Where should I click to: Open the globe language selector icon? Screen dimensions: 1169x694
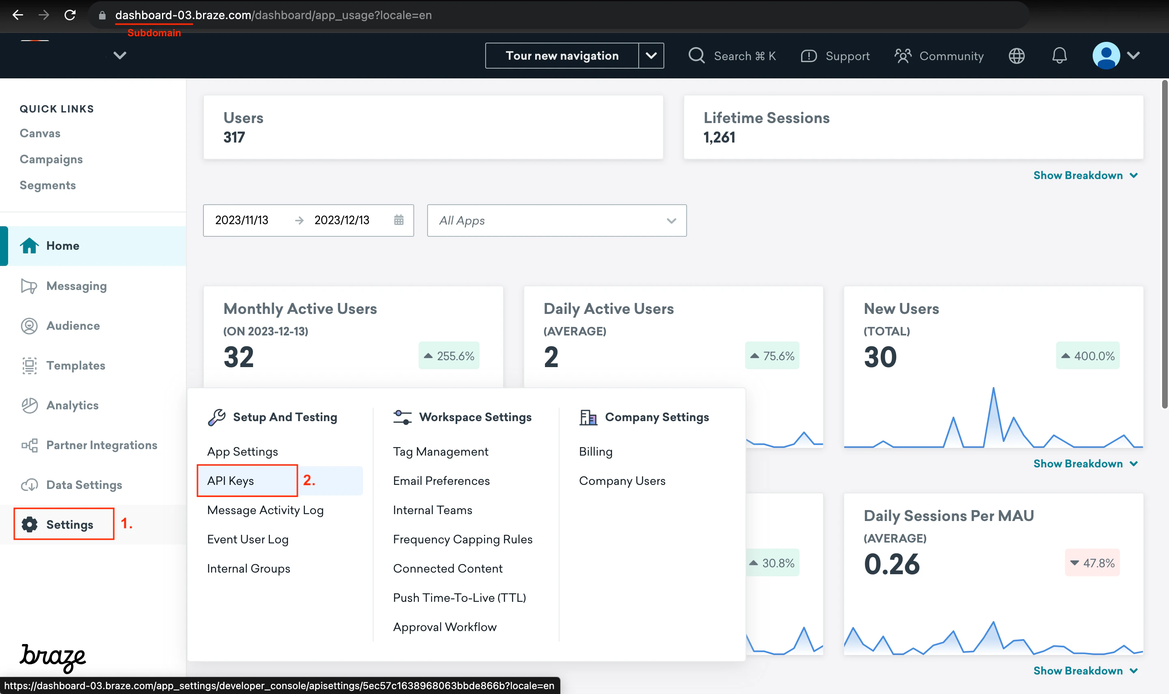pos(1016,56)
